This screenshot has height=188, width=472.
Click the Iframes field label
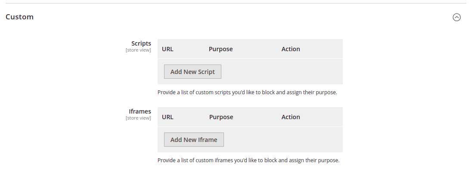[140, 111]
